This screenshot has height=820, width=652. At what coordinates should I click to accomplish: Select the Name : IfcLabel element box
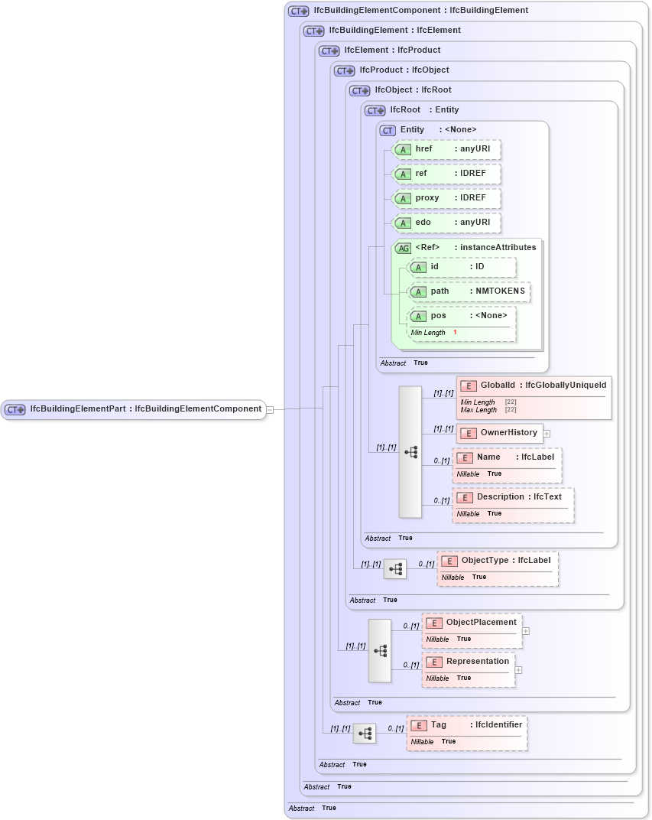[507, 464]
